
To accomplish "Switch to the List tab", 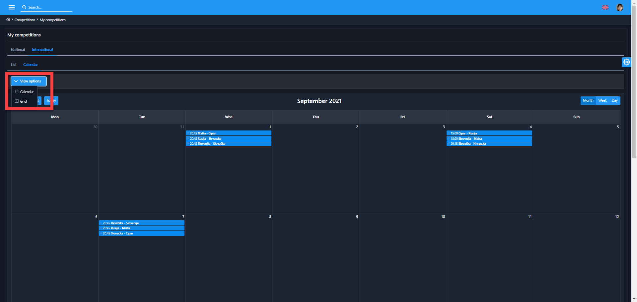I will pos(14,65).
